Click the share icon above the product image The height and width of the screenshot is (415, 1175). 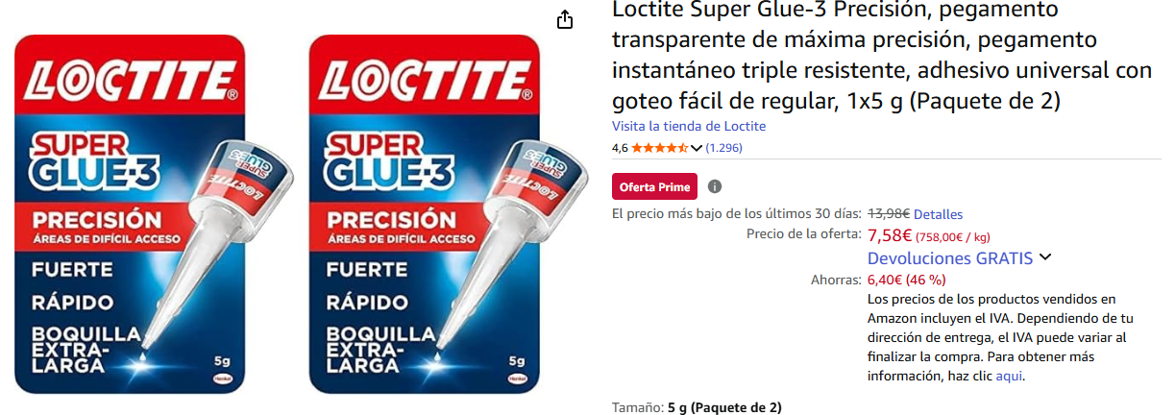point(565,19)
